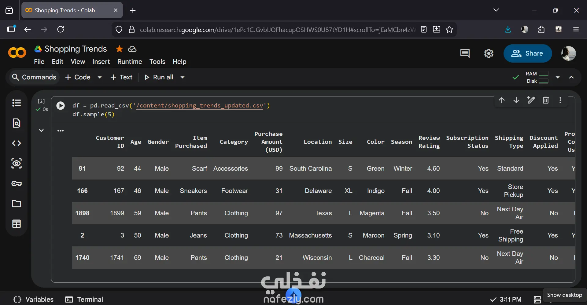This screenshot has height=305, width=587.
Task: Collapse the cell output section
Action: [x=41, y=131]
